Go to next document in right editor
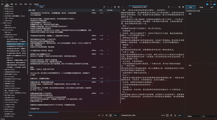Screen dimensions: 217x120 coord(176,7)
